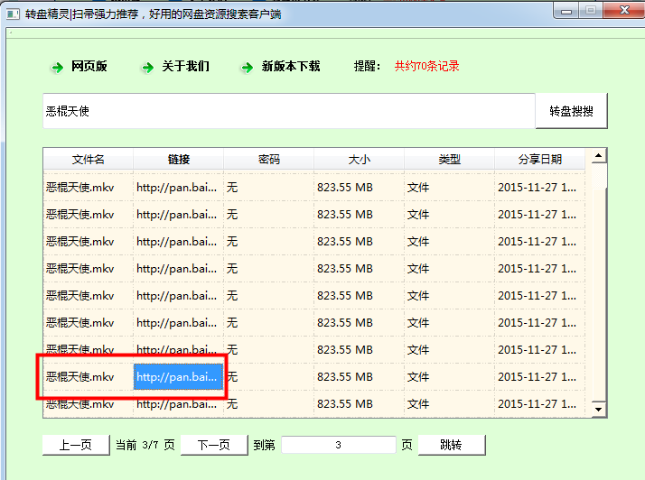Screen dimensions: 645x480
Task: Open the 关于我们 link
Action: [185, 66]
